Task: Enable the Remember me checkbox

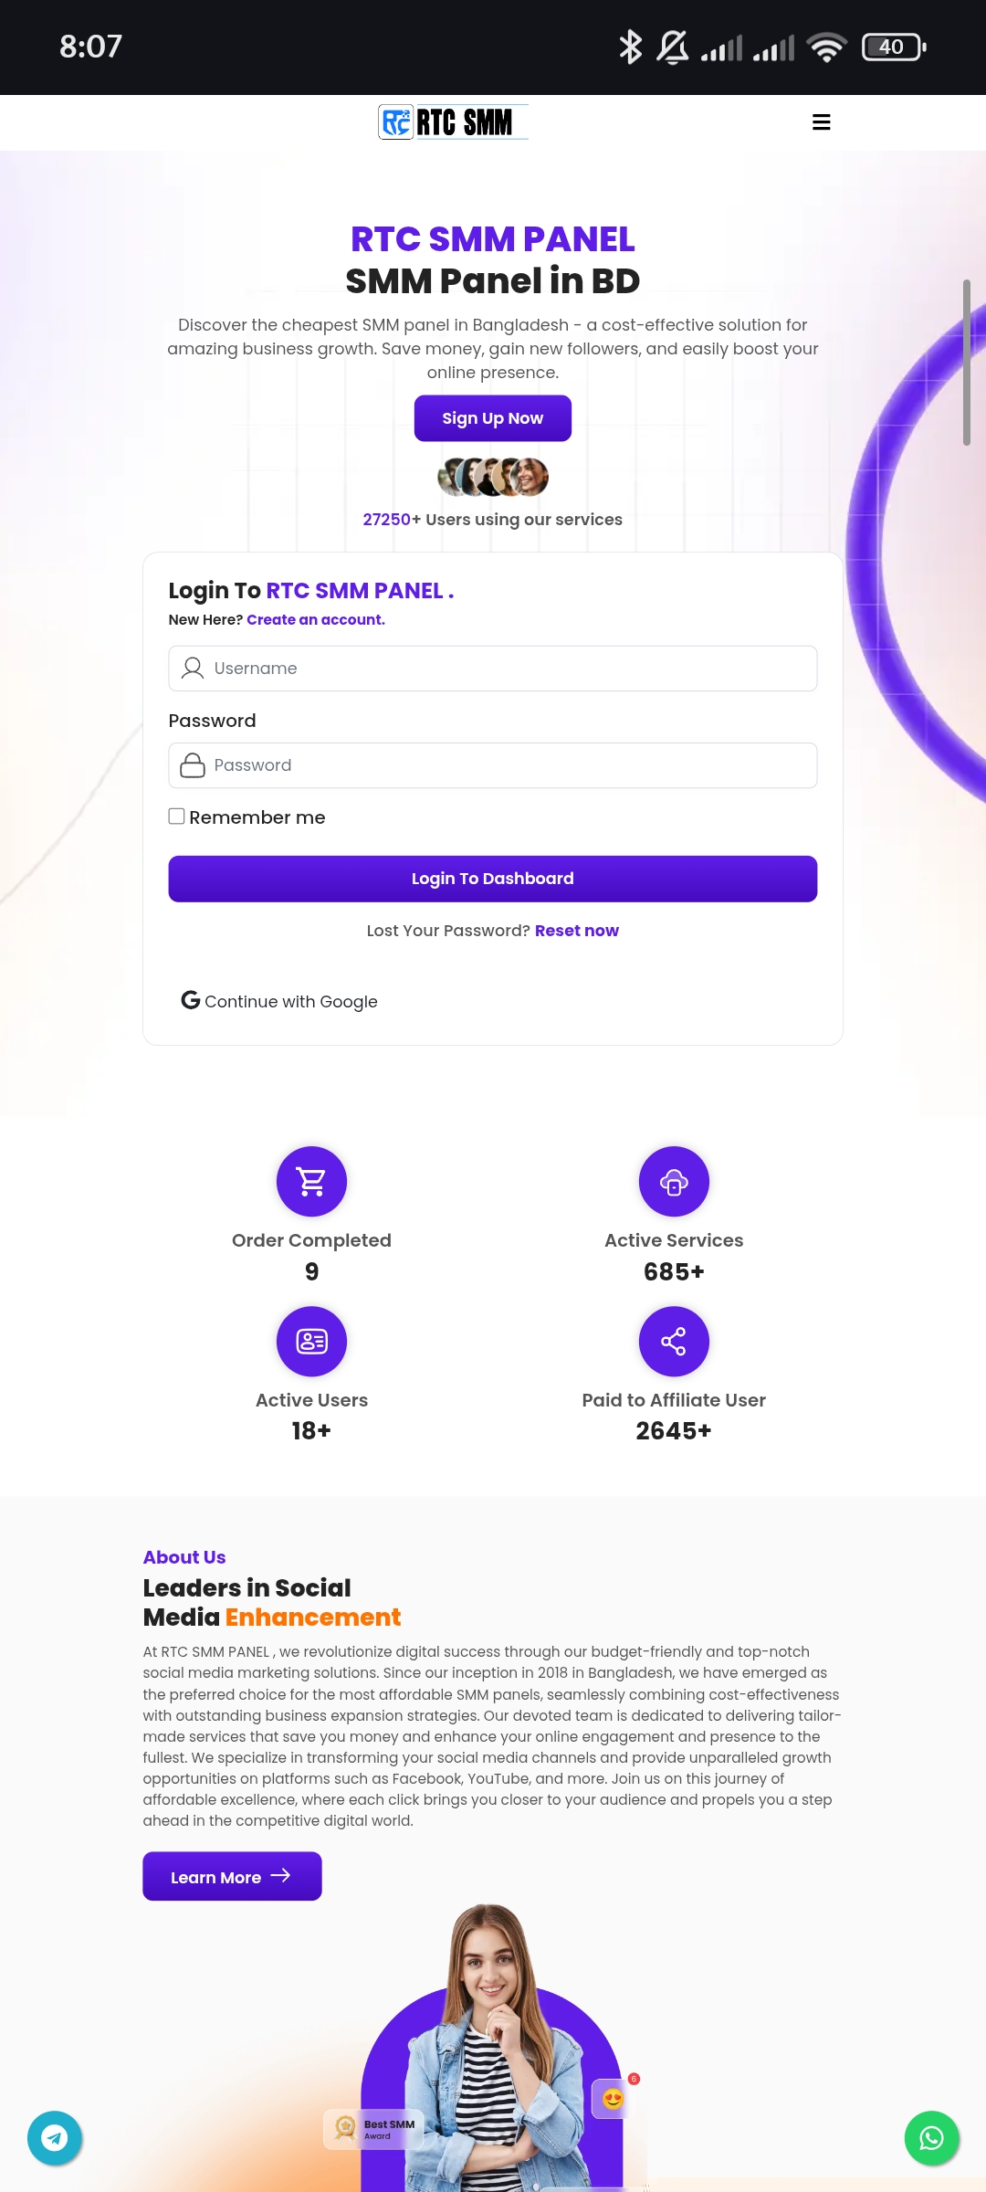Action: [x=177, y=817]
